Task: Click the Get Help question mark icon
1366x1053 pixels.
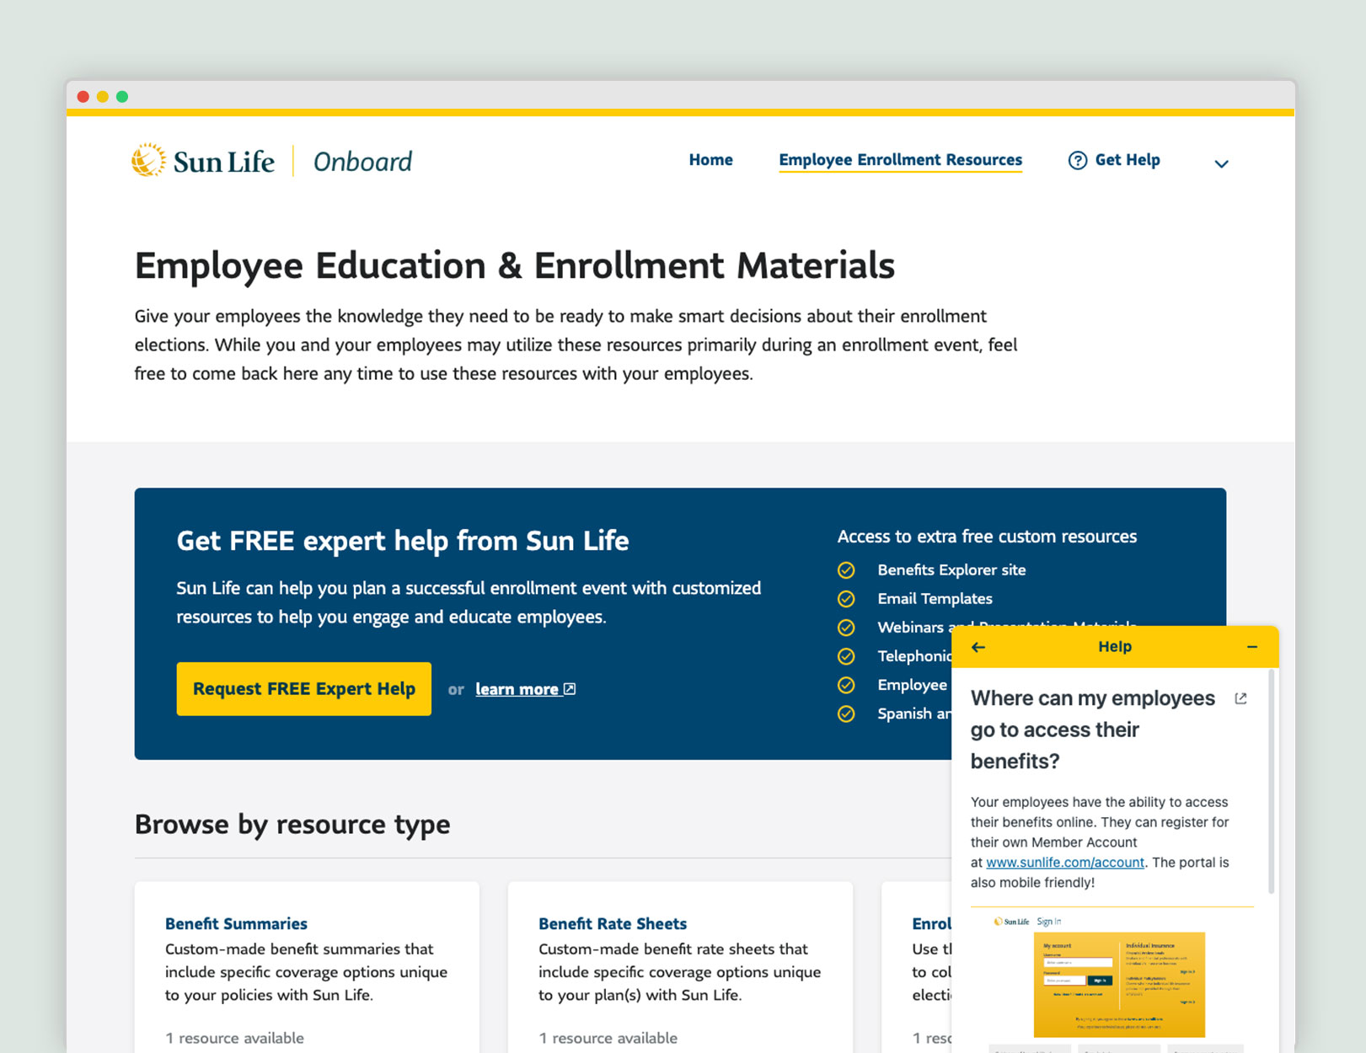Action: [x=1077, y=160]
